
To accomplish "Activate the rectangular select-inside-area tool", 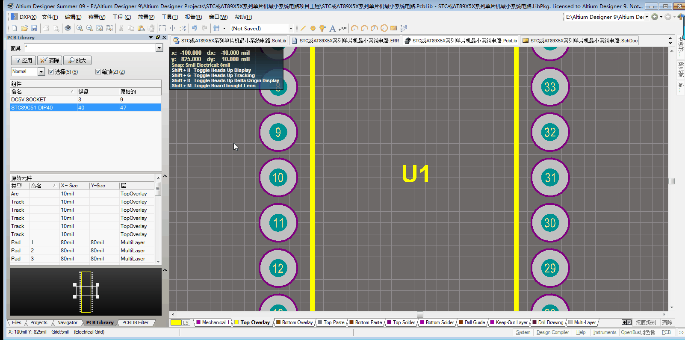I will (x=162, y=28).
